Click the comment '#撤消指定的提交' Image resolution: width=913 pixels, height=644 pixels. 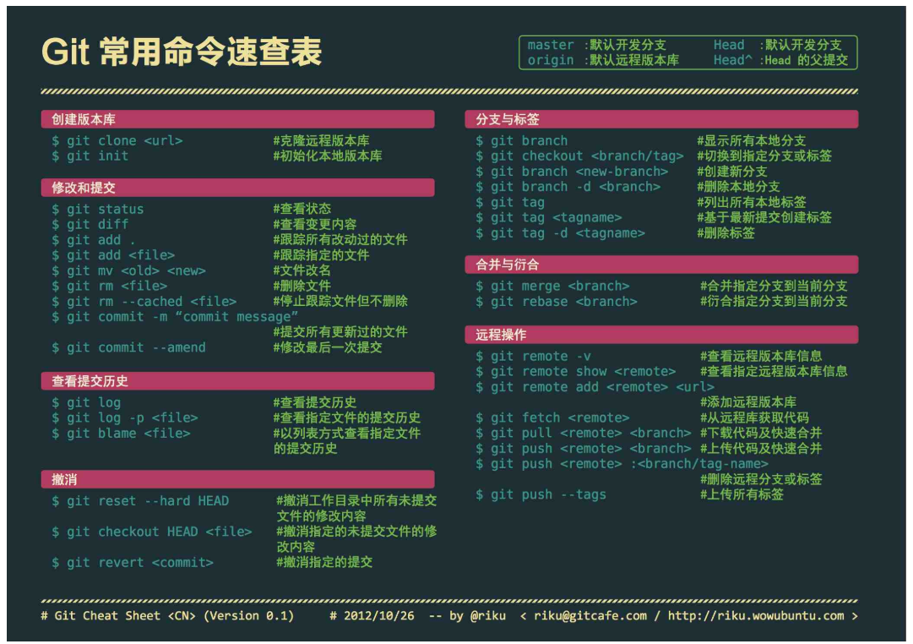(324, 563)
